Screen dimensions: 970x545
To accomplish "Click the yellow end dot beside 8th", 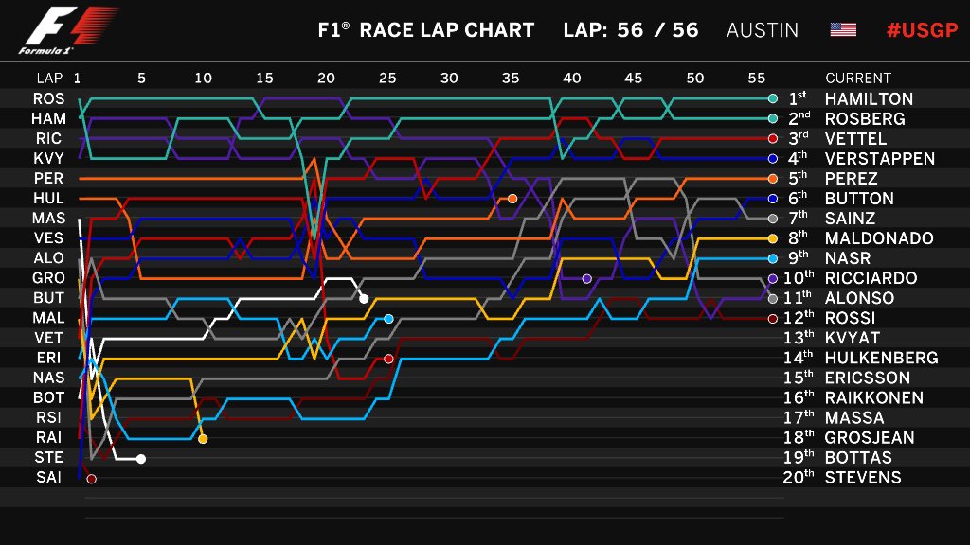I will (x=773, y=238).
